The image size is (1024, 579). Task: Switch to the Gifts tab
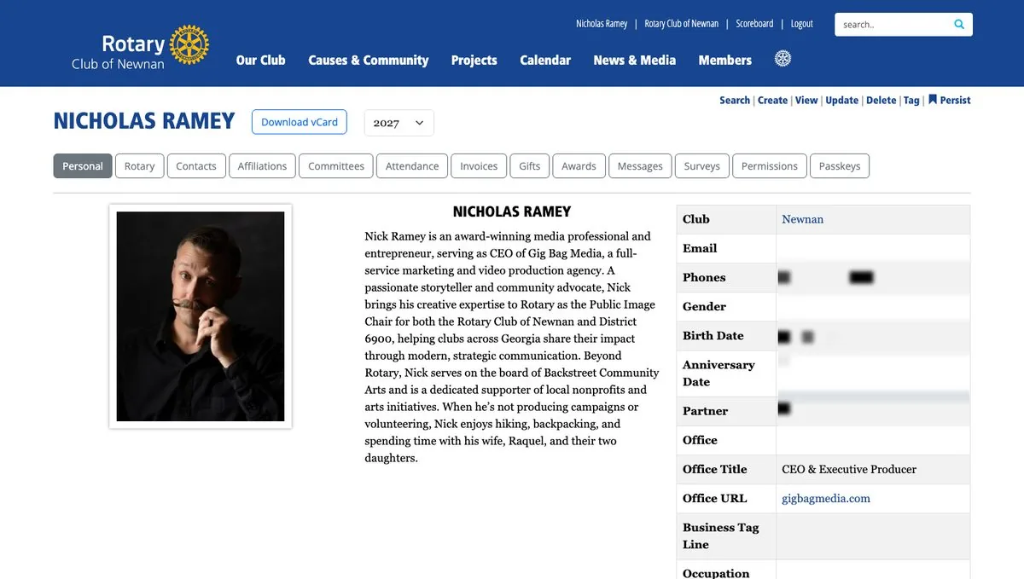click(x=530, y=165)
